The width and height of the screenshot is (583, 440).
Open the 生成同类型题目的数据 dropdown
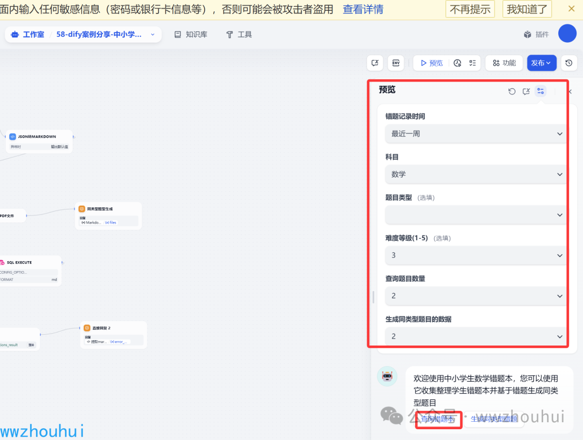(x=476, y=336)
